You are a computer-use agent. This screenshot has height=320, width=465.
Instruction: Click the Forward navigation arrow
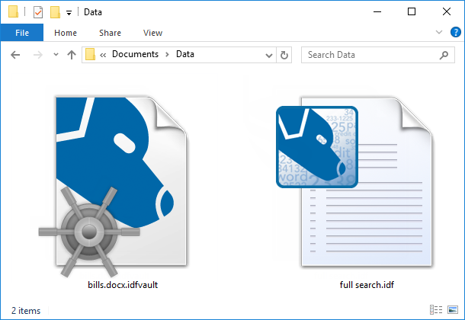[37, 55]
